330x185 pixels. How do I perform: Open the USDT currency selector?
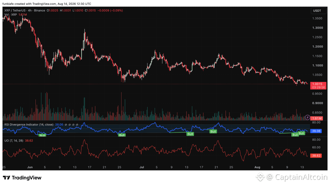point(318,11)
